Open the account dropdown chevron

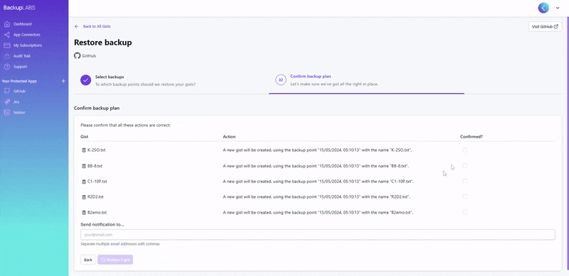coord(558,8)
